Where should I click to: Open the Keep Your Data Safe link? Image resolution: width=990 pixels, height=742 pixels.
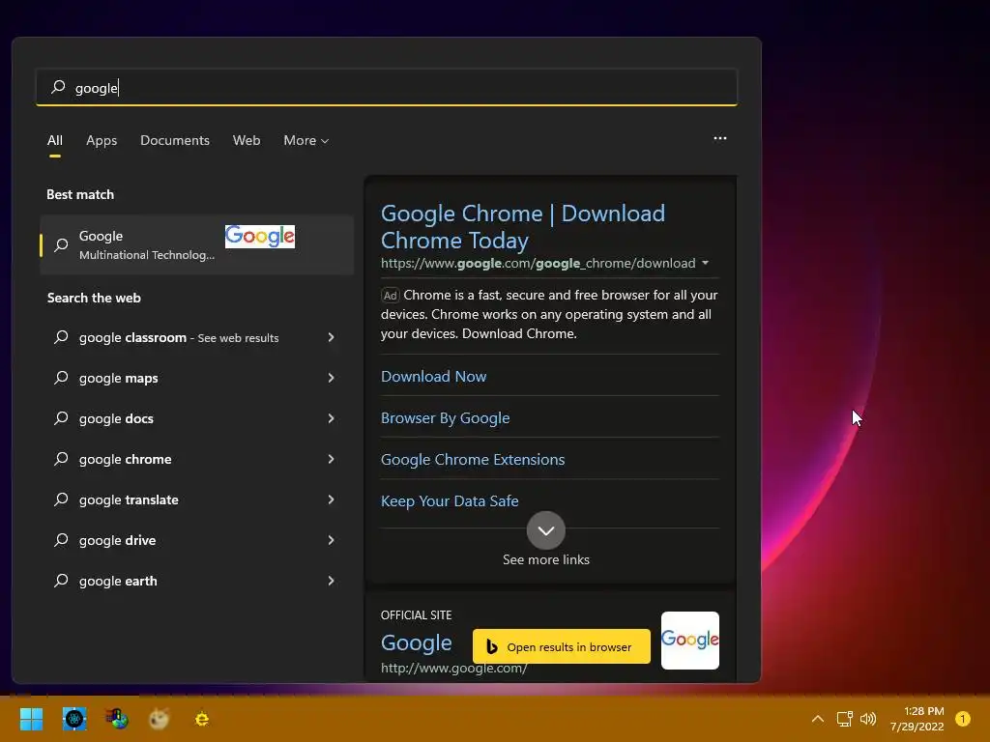[x=450, y=501]
